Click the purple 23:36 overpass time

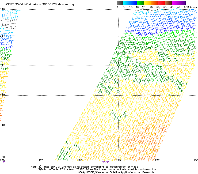point(106,162)
